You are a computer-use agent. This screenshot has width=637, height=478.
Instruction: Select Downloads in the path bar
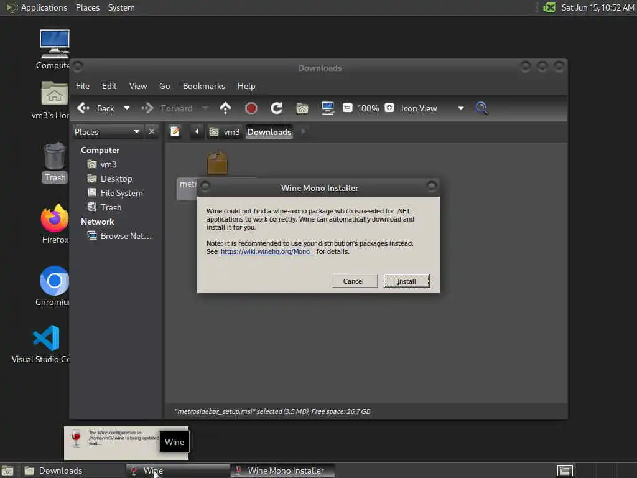pyautogui.click(x=269, y=132)
